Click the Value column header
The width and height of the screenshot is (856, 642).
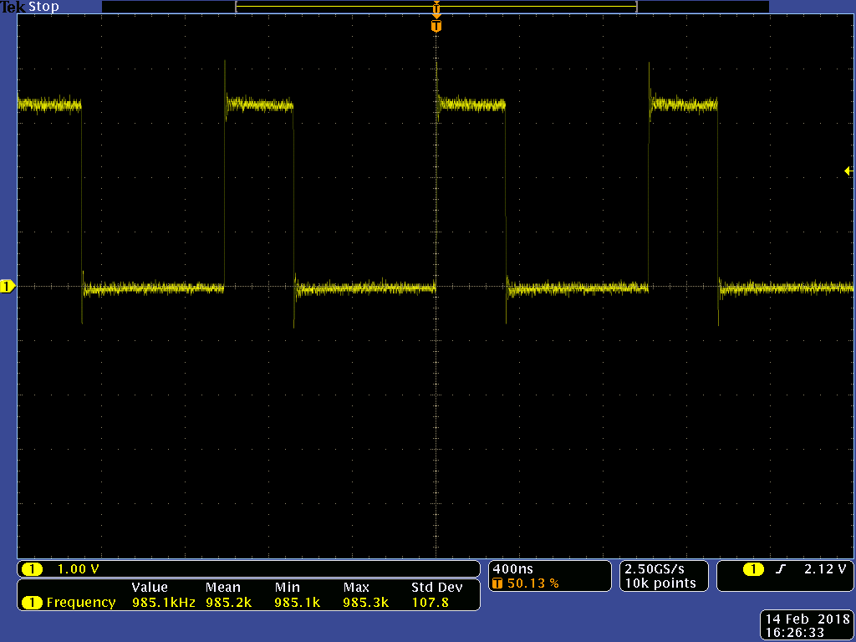point(149,588)
